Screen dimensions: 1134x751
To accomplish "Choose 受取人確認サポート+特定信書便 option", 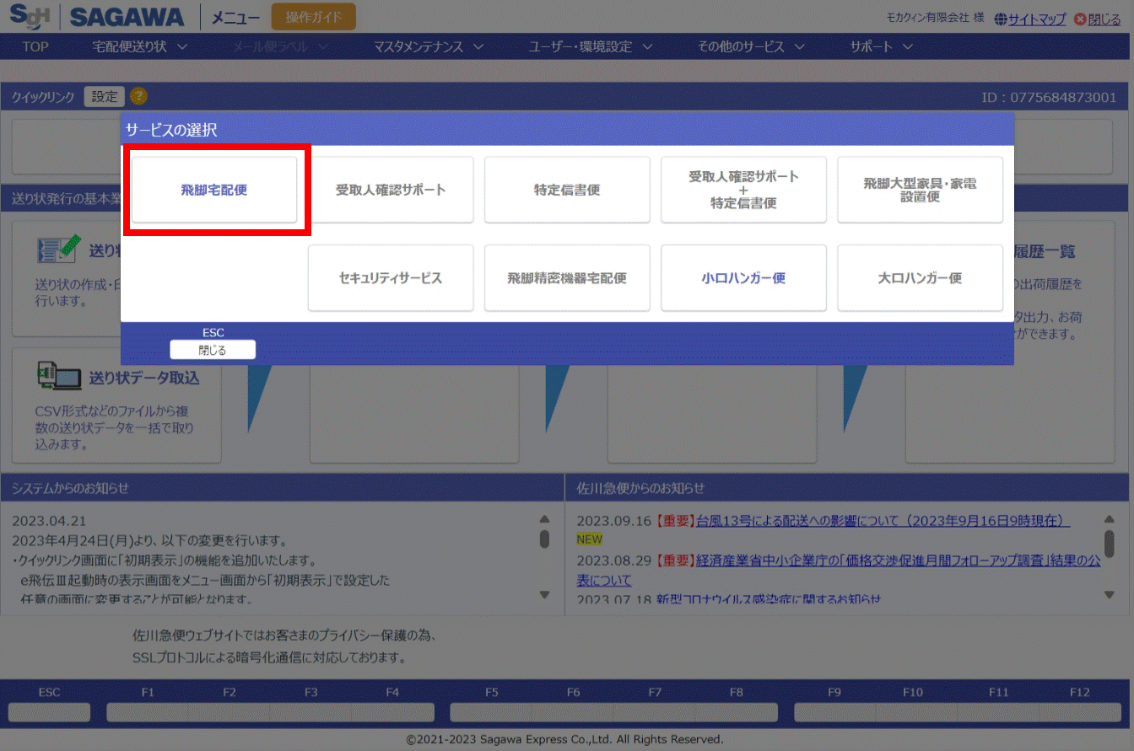I will coord(743,190).
